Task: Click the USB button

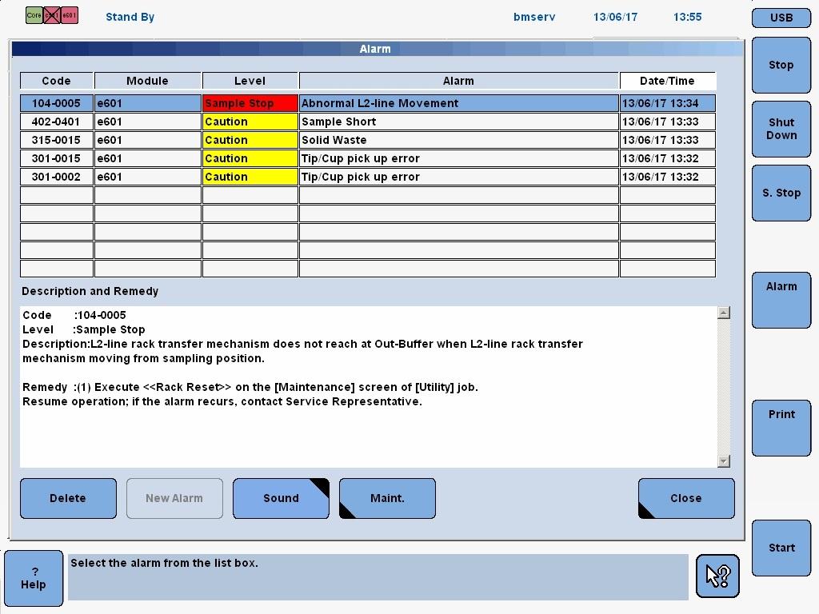Action: click(781, 18)
